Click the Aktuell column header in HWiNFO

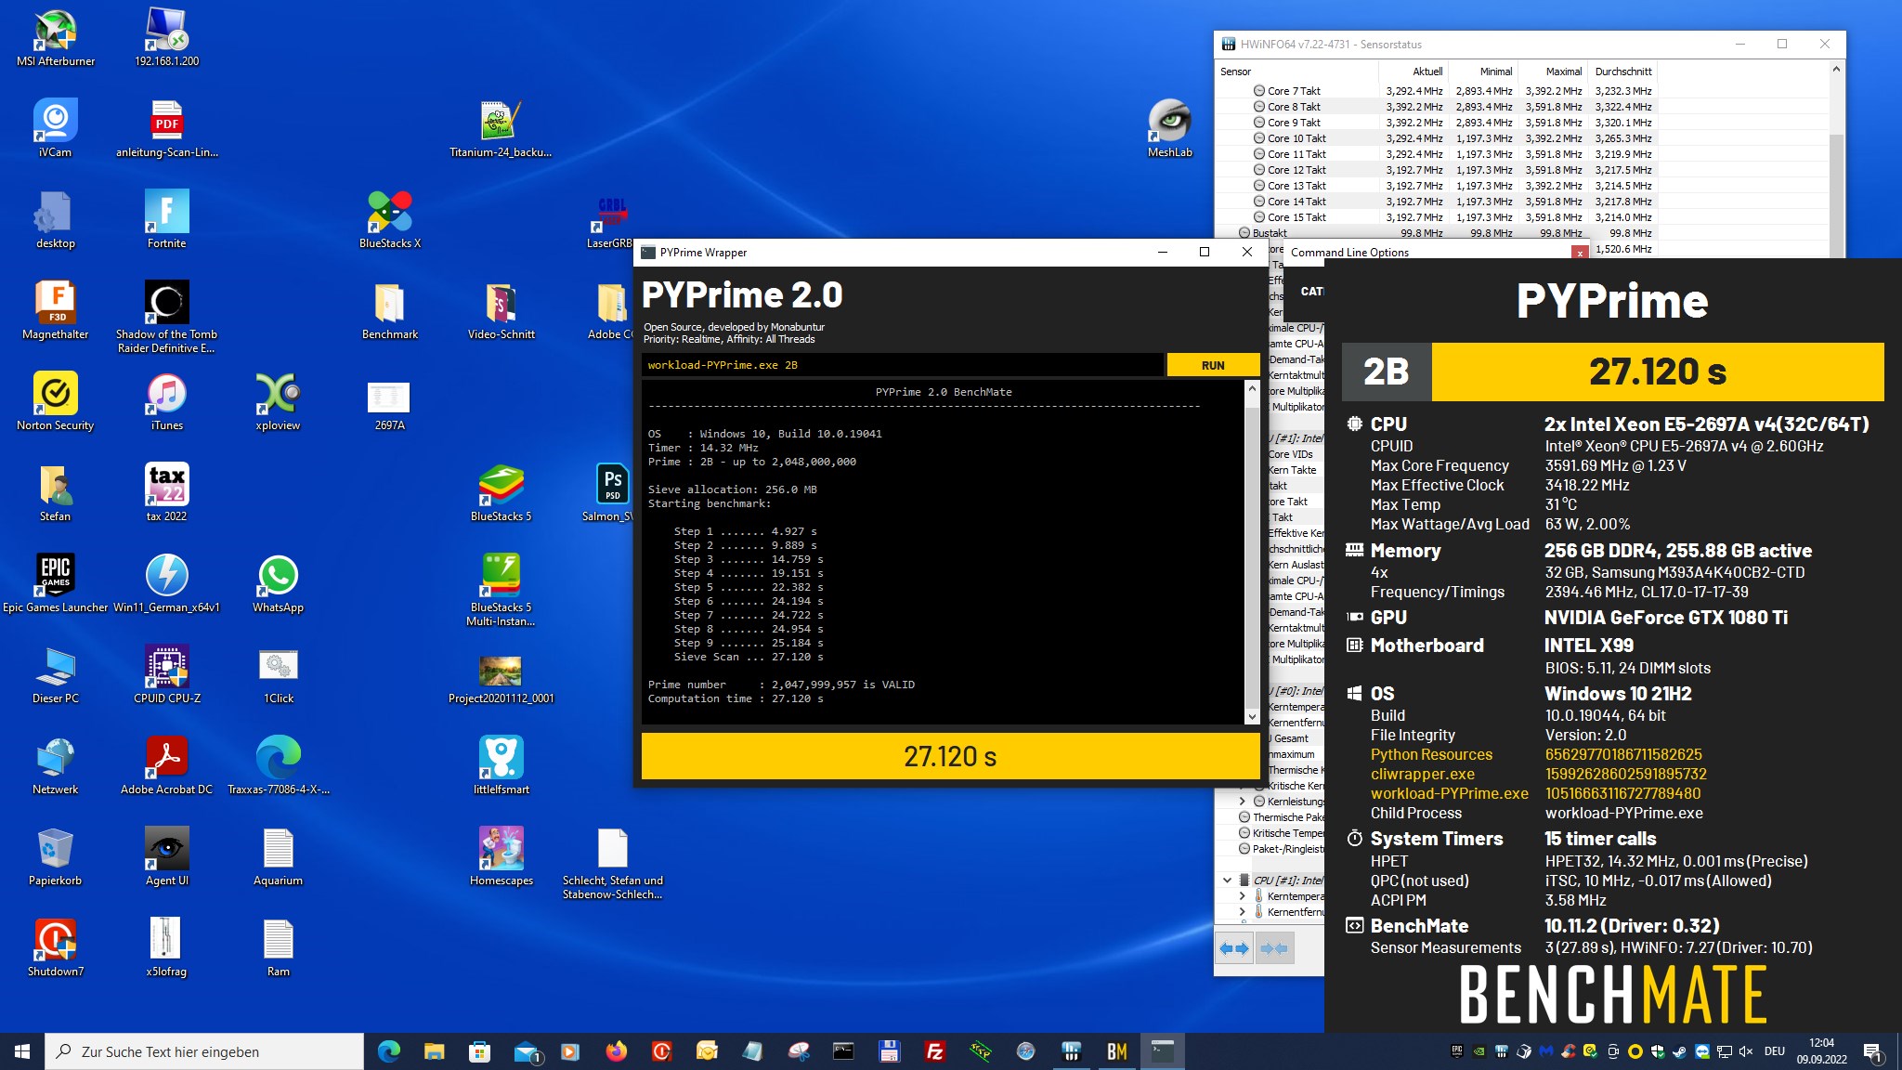click(x=1413, y=72)
